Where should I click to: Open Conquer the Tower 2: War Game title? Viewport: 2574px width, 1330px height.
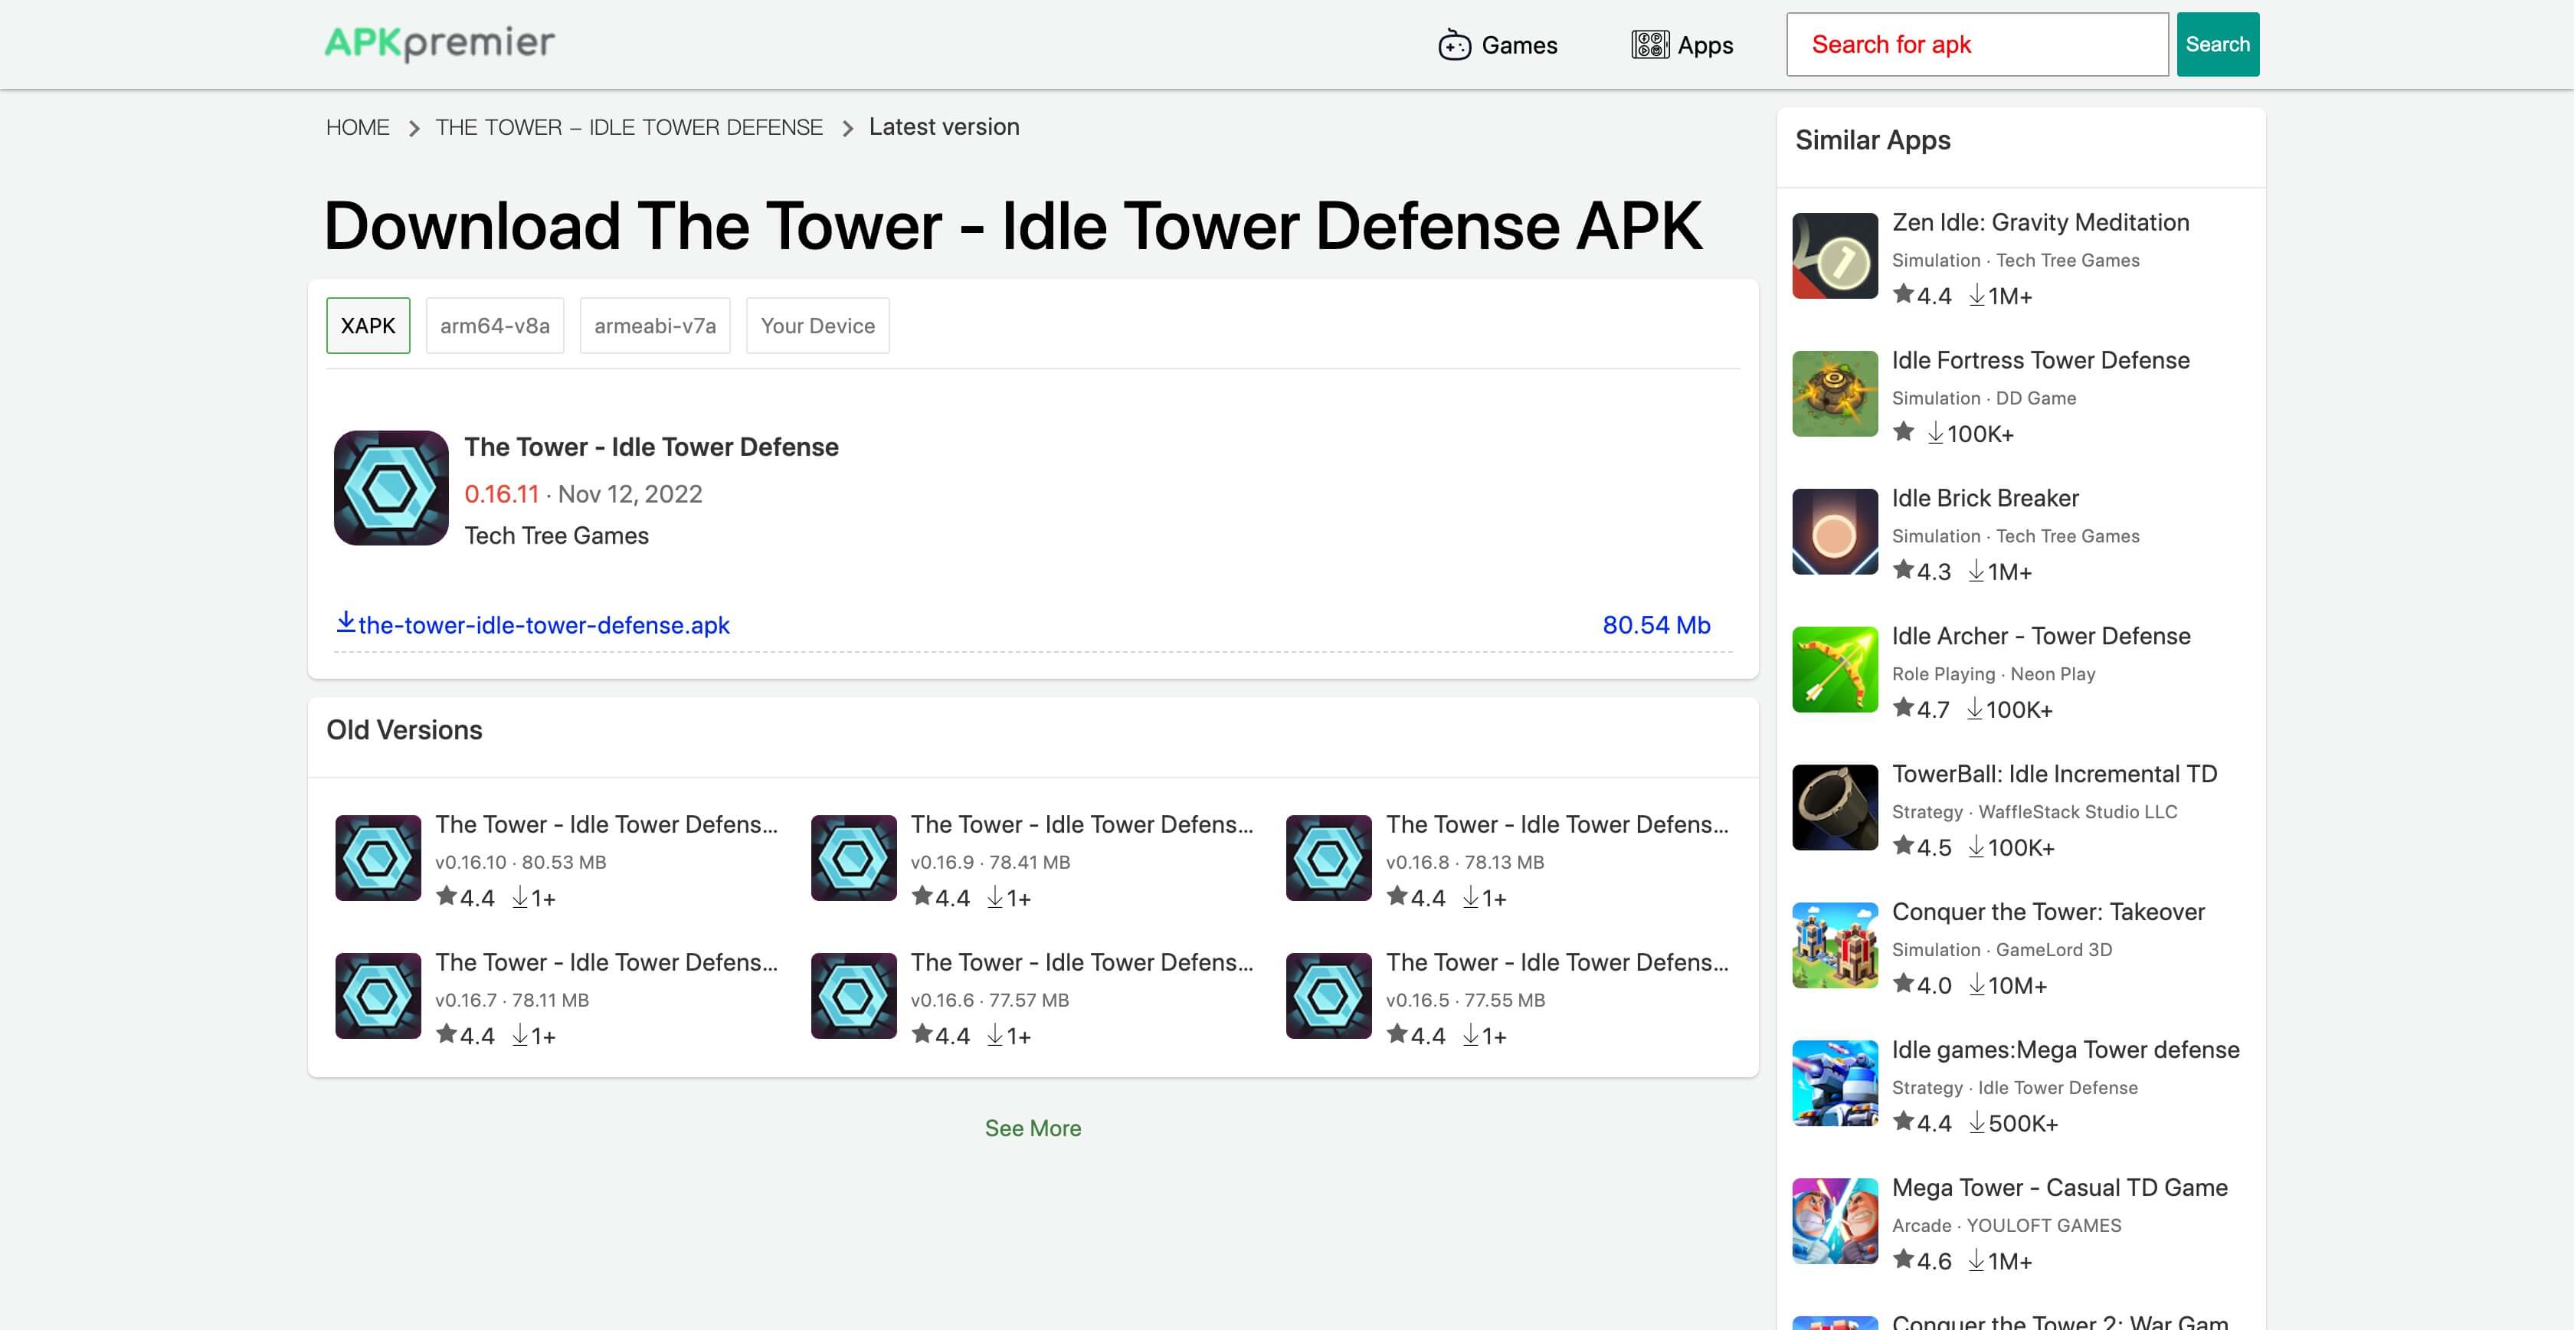tap(2059, 1321)
